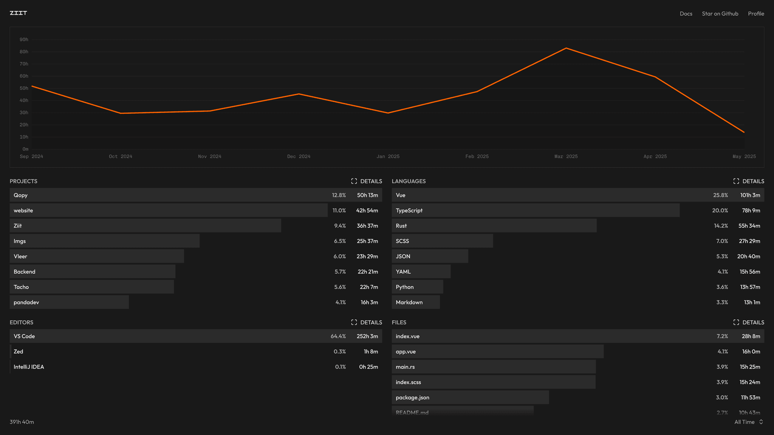Viewport: 774px width, 435px height.
Task: Open Star on Github link
Action: coord(720,14)
